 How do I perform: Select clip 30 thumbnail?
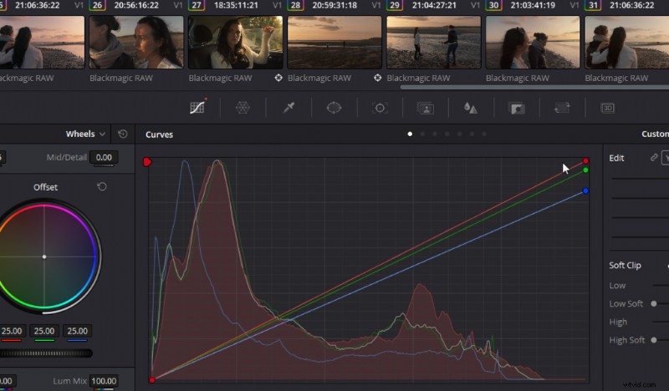coord(533,43)
